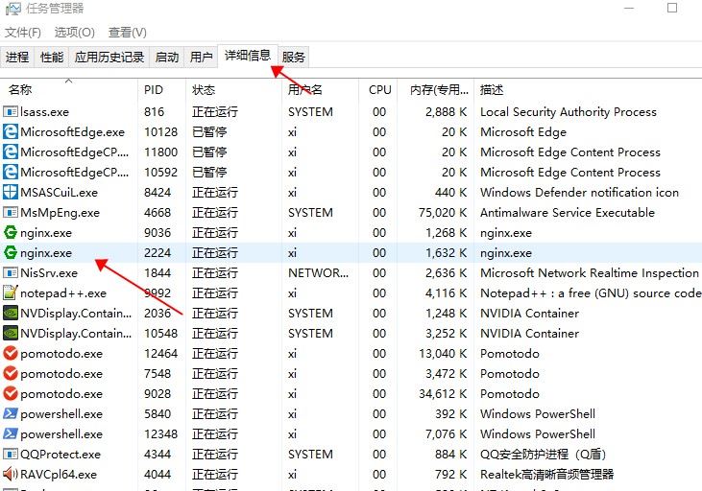Click the MSASCuiL.exe shield icon
The height and width of the screenshot is (491, 702).
tap(11, 193)
